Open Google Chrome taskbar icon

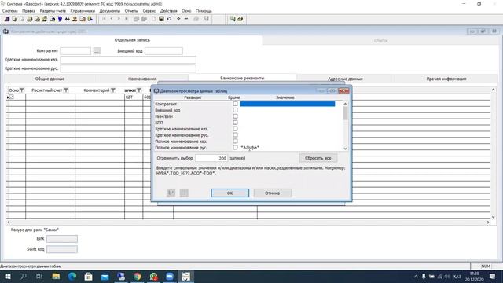click(x=138, y=276)
